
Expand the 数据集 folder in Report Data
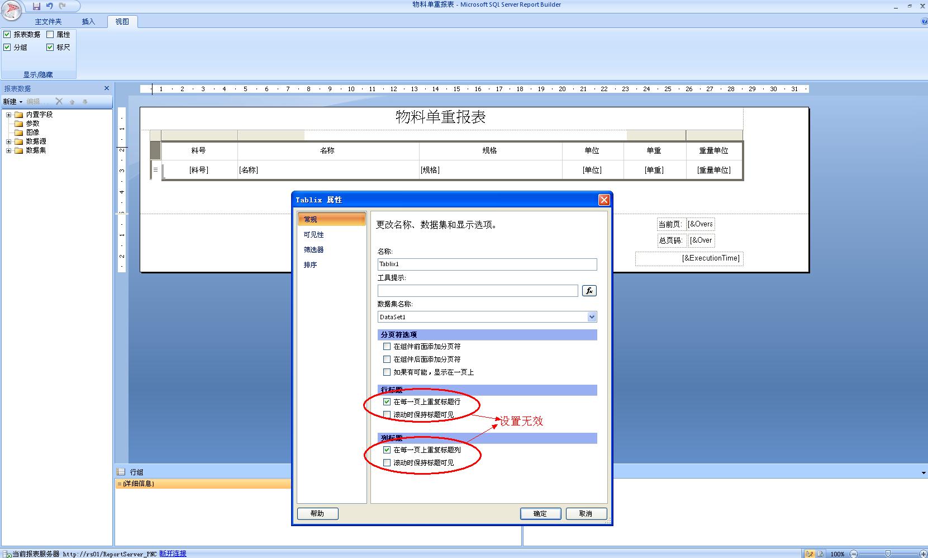[8, 150]
